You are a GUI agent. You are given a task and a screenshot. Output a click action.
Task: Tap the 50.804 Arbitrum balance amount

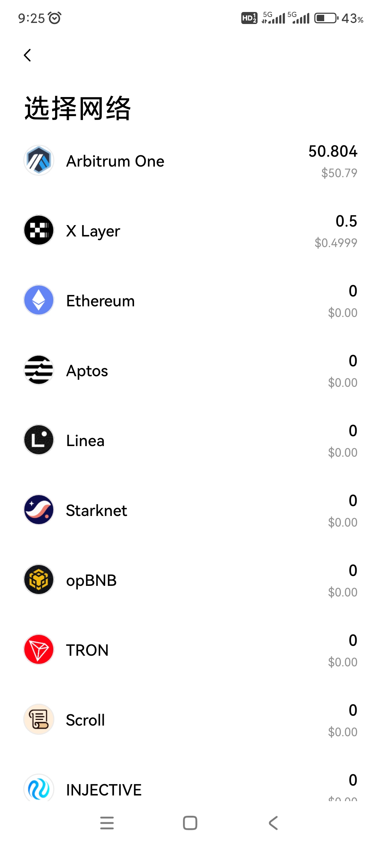(333, 151)
